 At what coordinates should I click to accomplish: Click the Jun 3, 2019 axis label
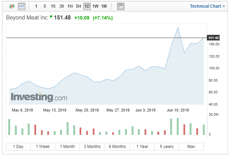click(145, 110)
